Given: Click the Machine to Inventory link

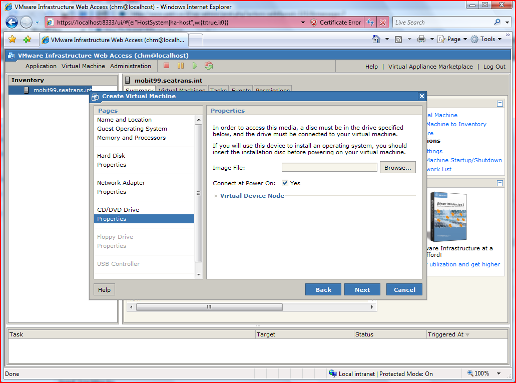Looking at the screenshot, I should tap(456, 124).
